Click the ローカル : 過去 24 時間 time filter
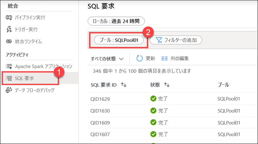The image size is (258, 144). [116, 21]
